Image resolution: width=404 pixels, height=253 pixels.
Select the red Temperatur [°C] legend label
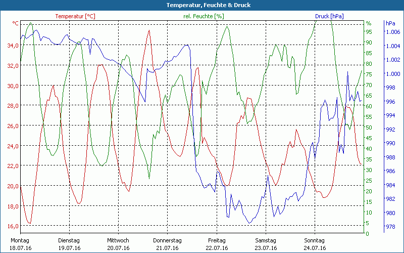click(75, 16)
